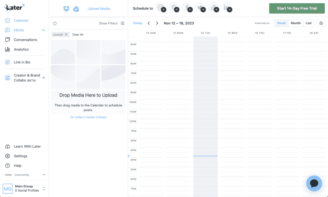Switch to Week view
Image resolution: width=328 pixels, height=197 pixels.
[281, 23]
